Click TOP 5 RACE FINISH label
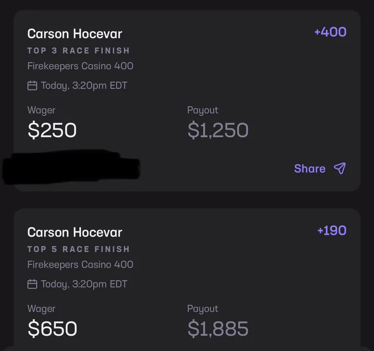Viewport: 374px width, 351px height. tap(79, 249)
